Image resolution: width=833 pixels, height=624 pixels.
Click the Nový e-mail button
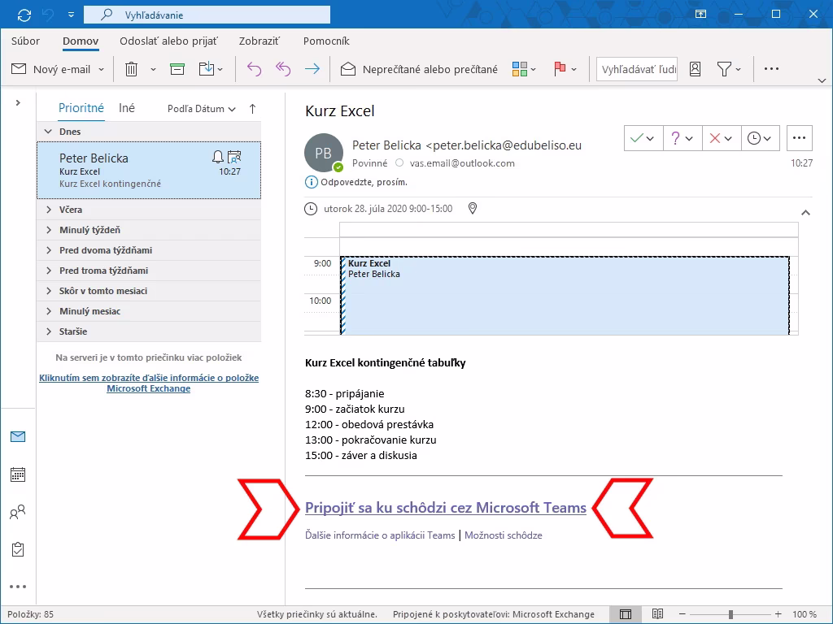tap(51, 69)
